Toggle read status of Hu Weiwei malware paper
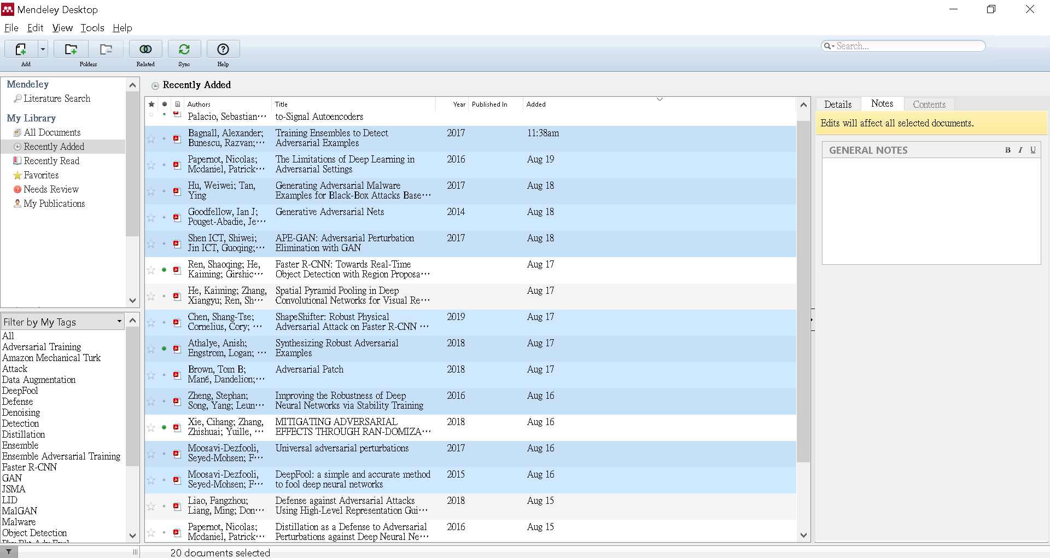Image resolution: width=1050 pixels, height=558 pixels. click(164, 191)
